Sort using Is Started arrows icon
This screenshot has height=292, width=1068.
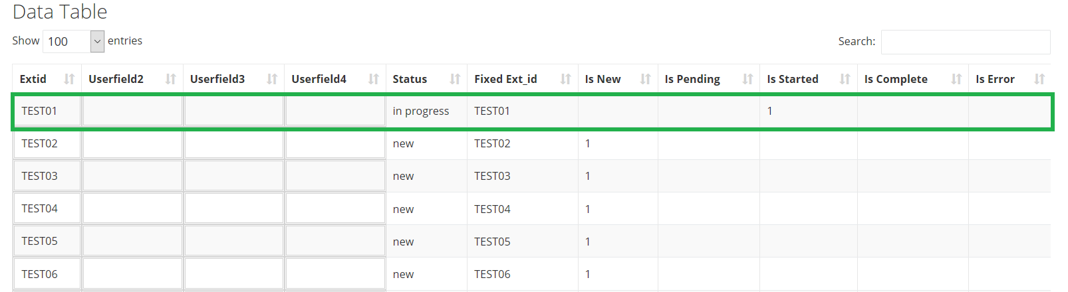pyautogui.click(x=845, y=79)
